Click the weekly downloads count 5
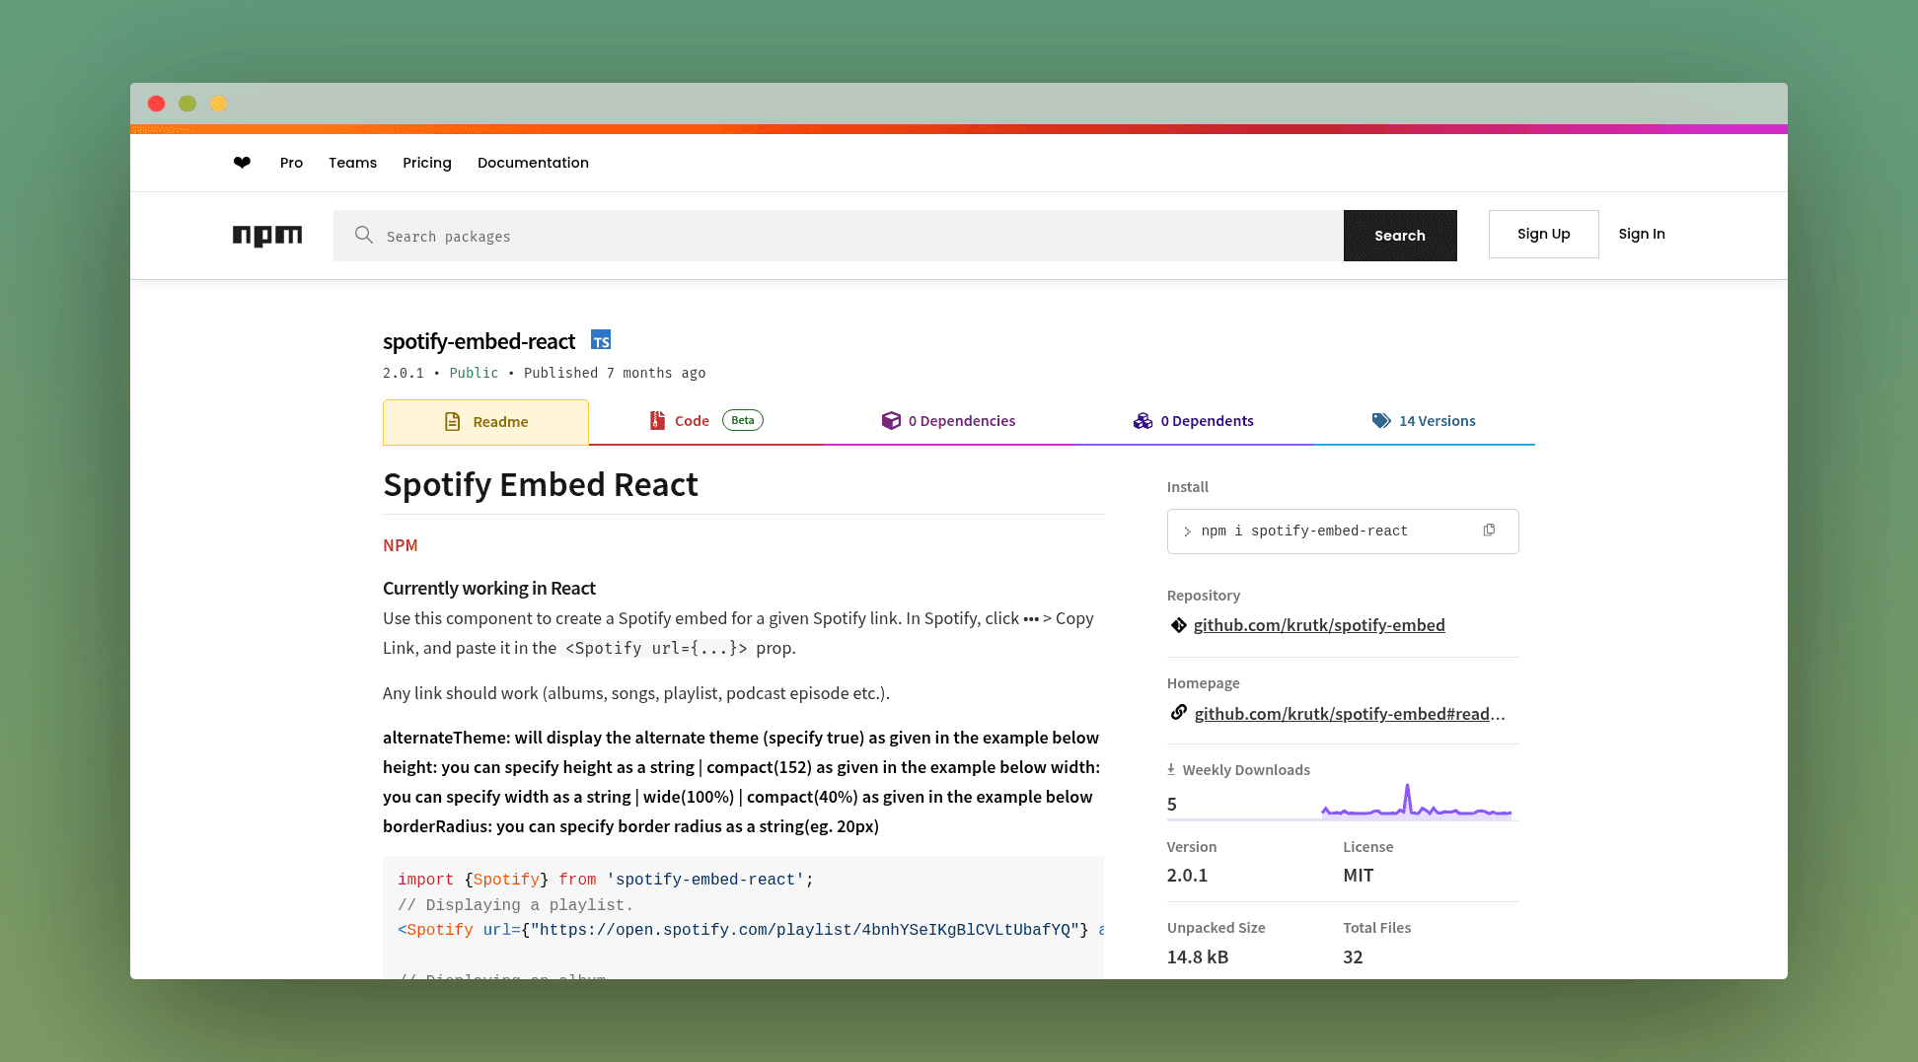 [1172, 805]
